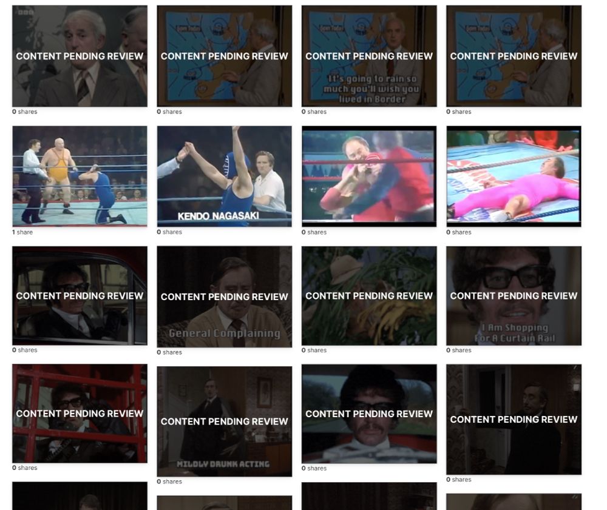
Task: Open the 'General Complaining' GIF
Action: [225, 297]
